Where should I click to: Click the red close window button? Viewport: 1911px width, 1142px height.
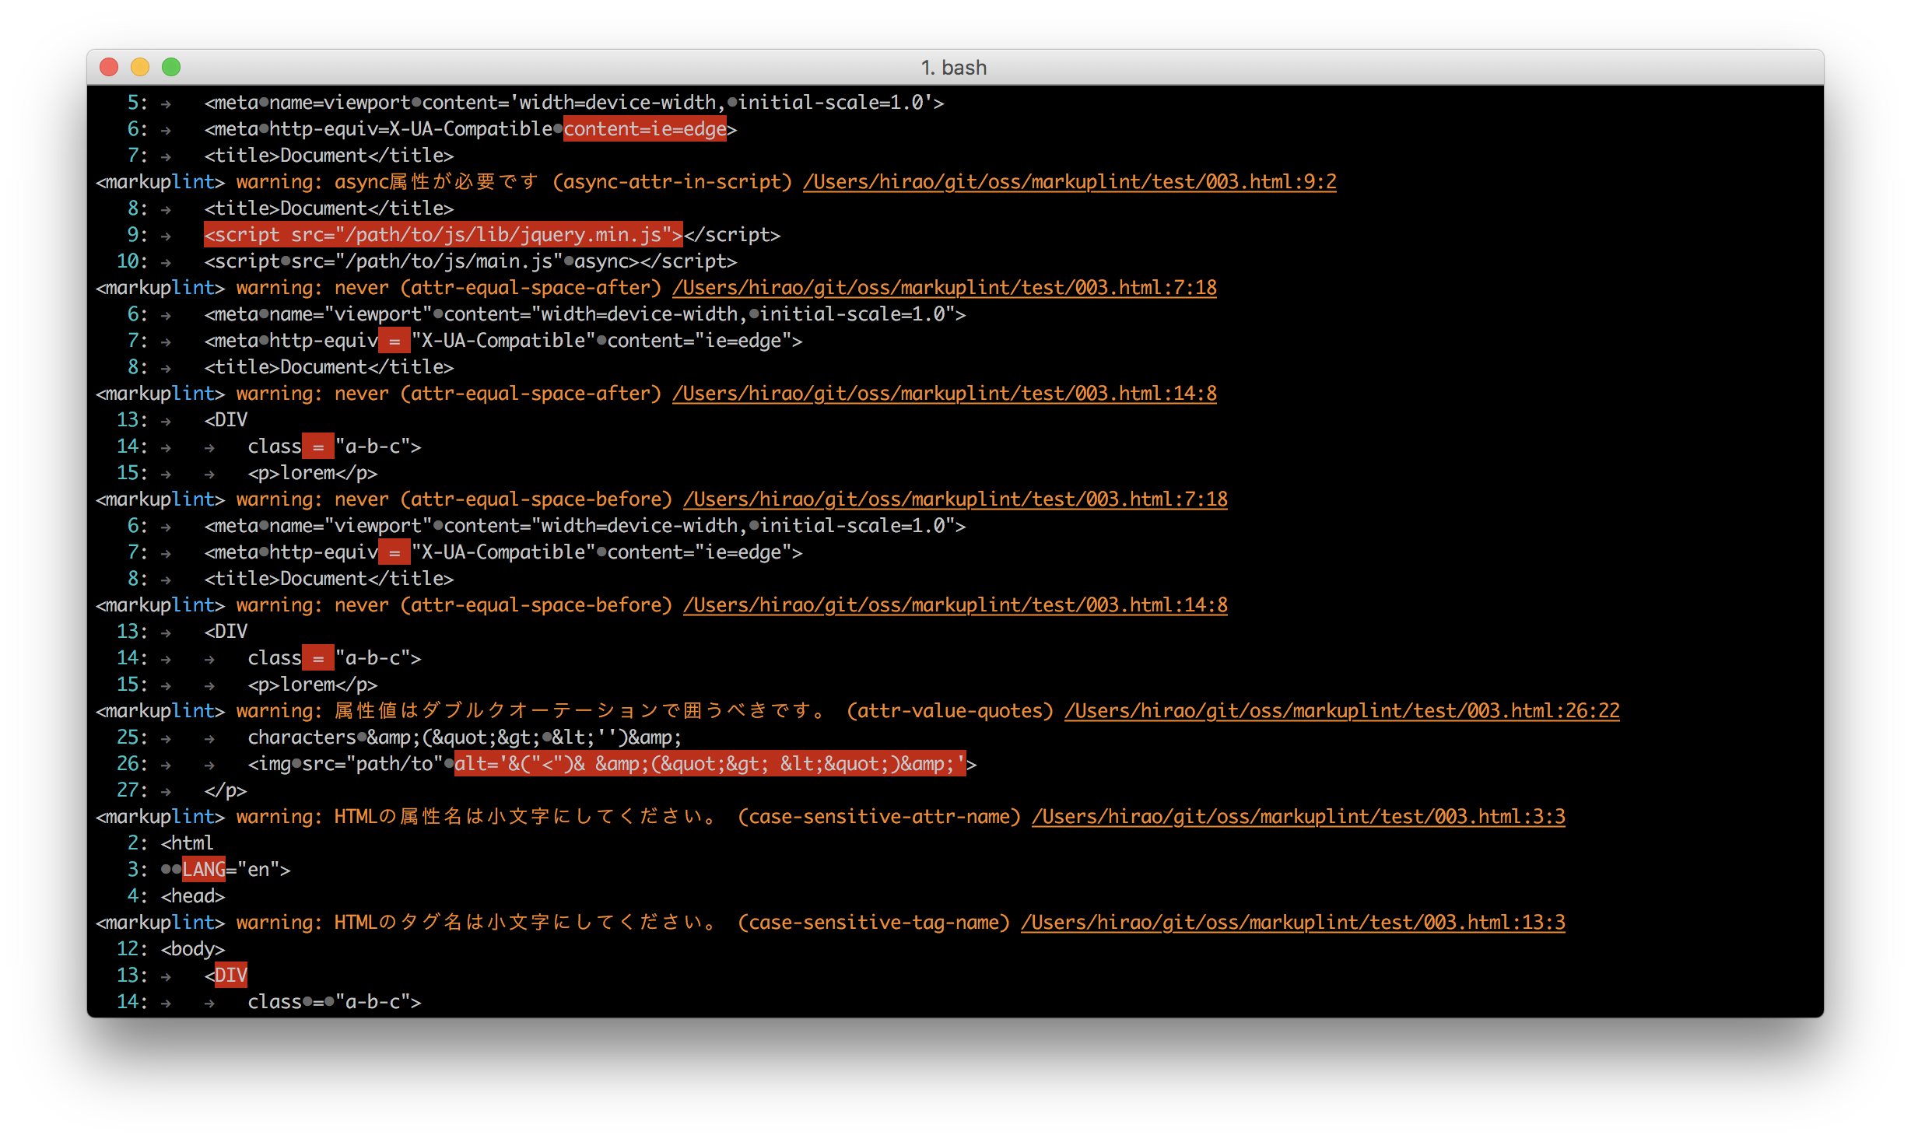pos(109,68)
